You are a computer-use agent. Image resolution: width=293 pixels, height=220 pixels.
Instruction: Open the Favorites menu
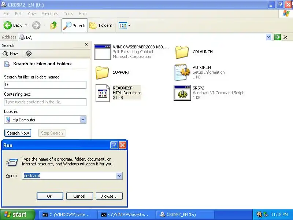tap(49, 14)
